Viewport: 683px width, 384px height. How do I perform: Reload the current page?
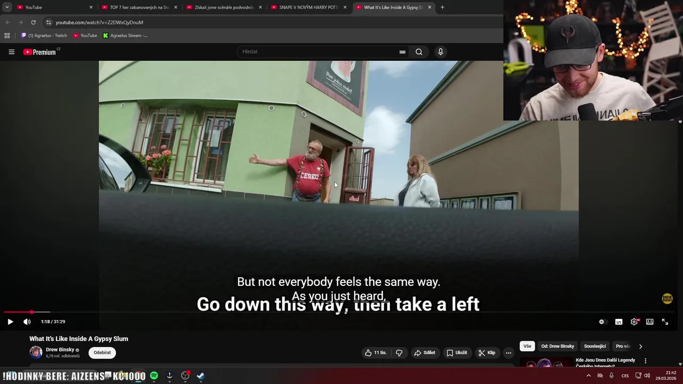(x=33, y=22)
